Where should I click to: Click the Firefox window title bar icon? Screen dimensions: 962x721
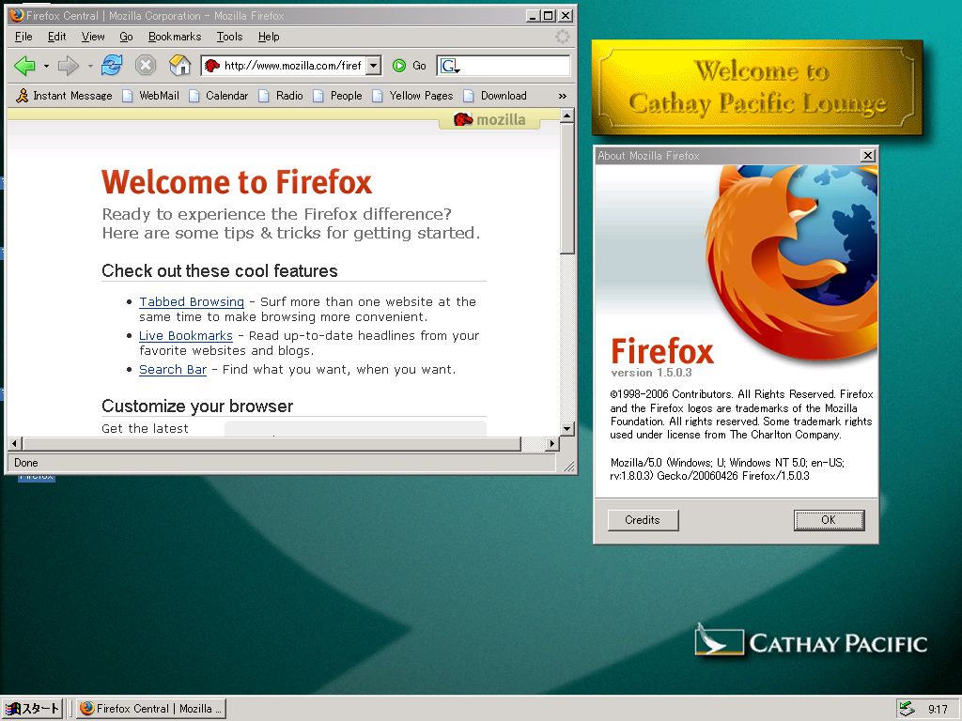click(17, 15)
